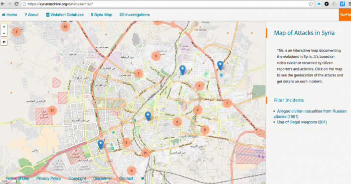This screenshot has height=184, width=351.
Task: Open Terms of Use footer link
Action: pos(17,178)
